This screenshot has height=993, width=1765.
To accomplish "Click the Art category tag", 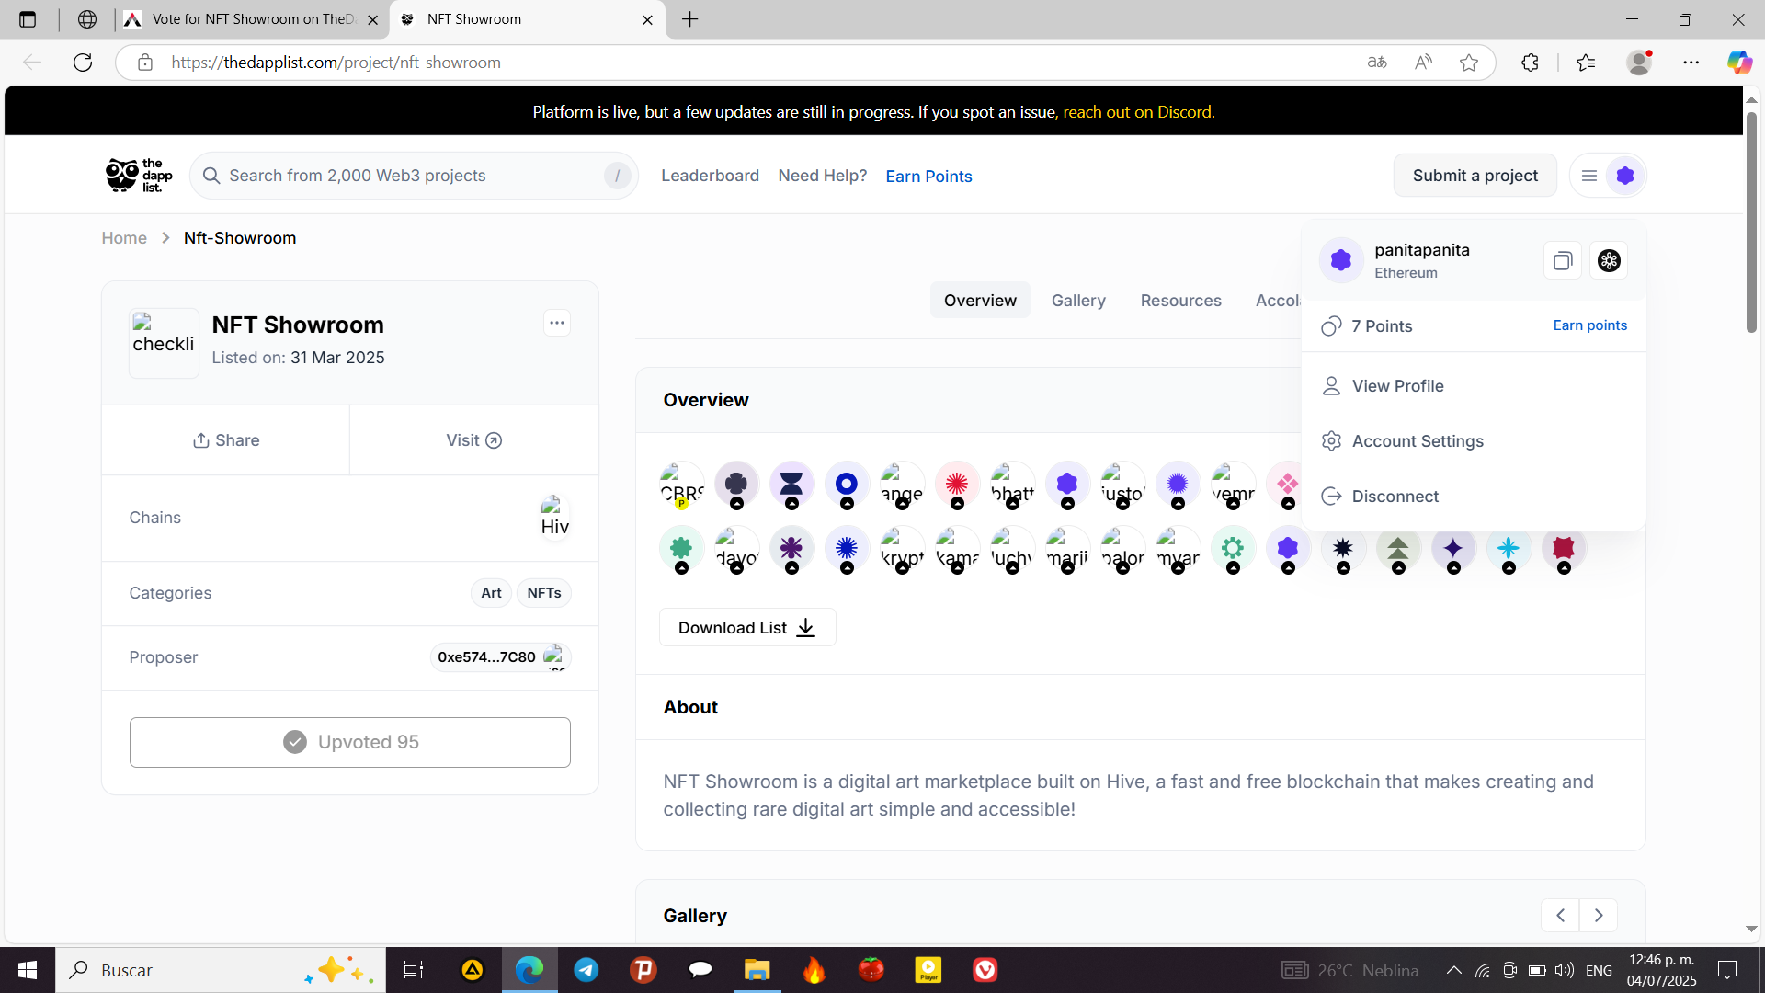I will (x=491, y=593).
